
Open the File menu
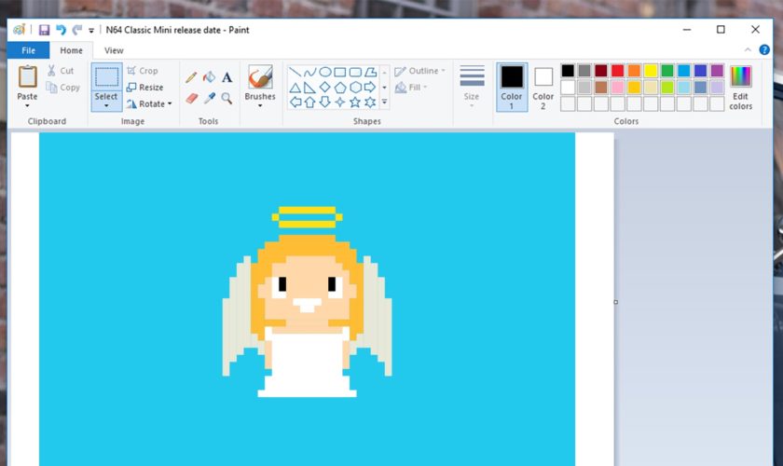point(28,50)
